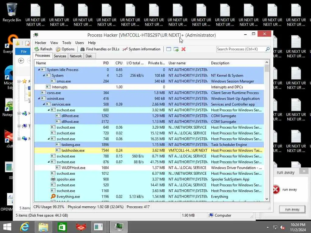Click the Process Hacker taskbar icon
The height and width of the screenshot is (233, 311).
point(119,227)
